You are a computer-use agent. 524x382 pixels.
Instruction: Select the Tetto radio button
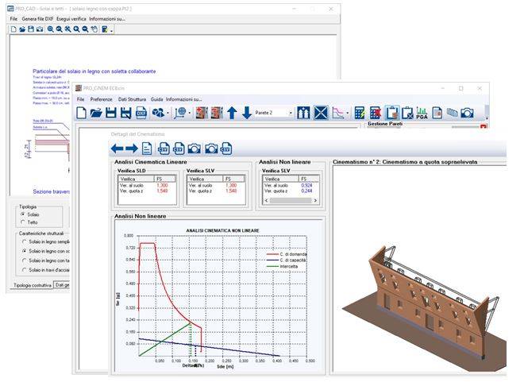(x=23, y=222)
